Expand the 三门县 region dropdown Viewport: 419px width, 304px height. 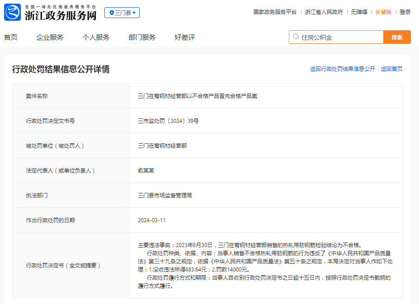click(x=122, y=13)
